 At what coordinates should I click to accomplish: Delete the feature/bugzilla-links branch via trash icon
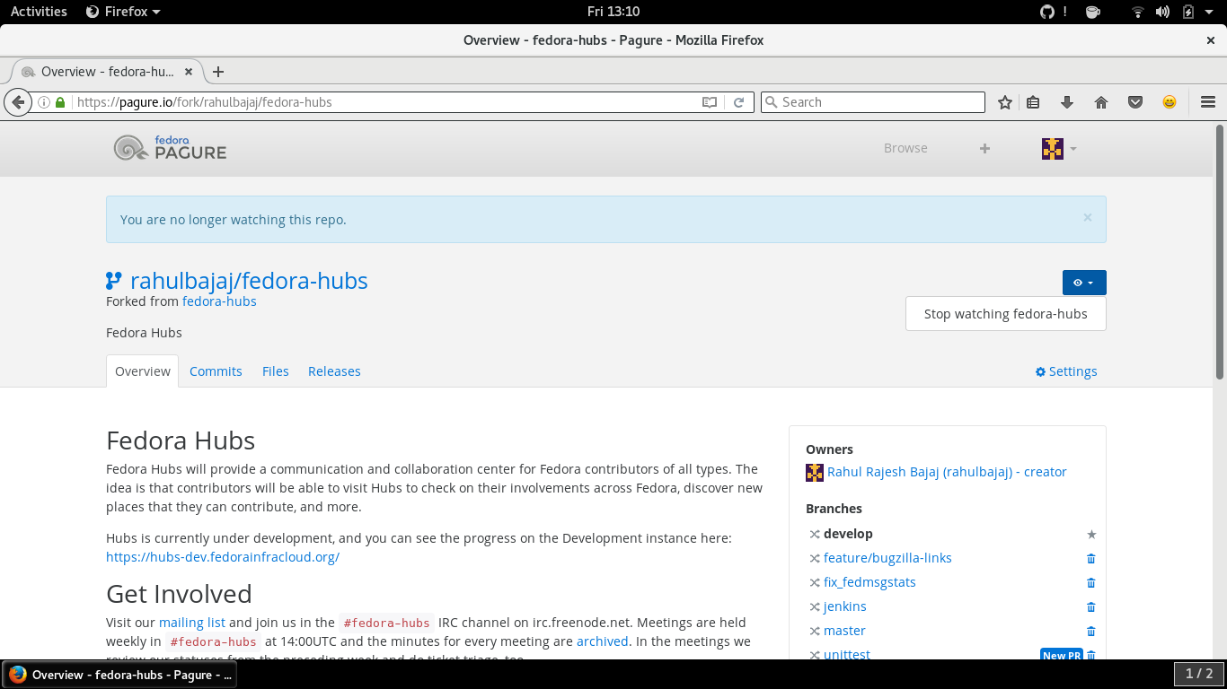point(1091,558)
